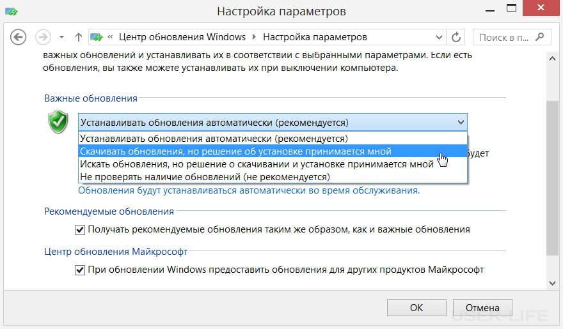The width and height of the screenshot is (563, 329).
Task: Click the Отмена button
Action: coord(482,307)
